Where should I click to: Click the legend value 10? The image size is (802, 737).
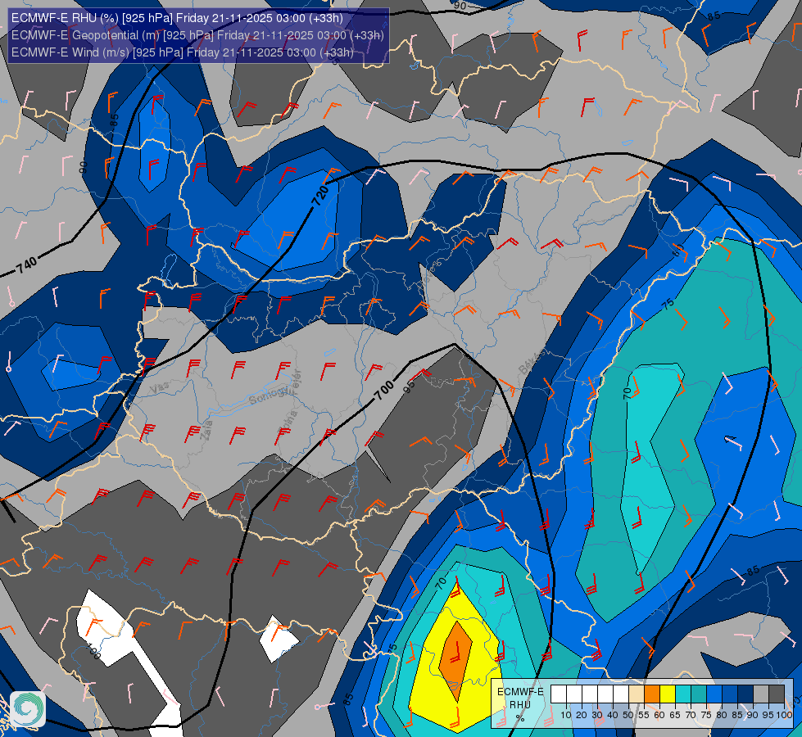(566, 715)
